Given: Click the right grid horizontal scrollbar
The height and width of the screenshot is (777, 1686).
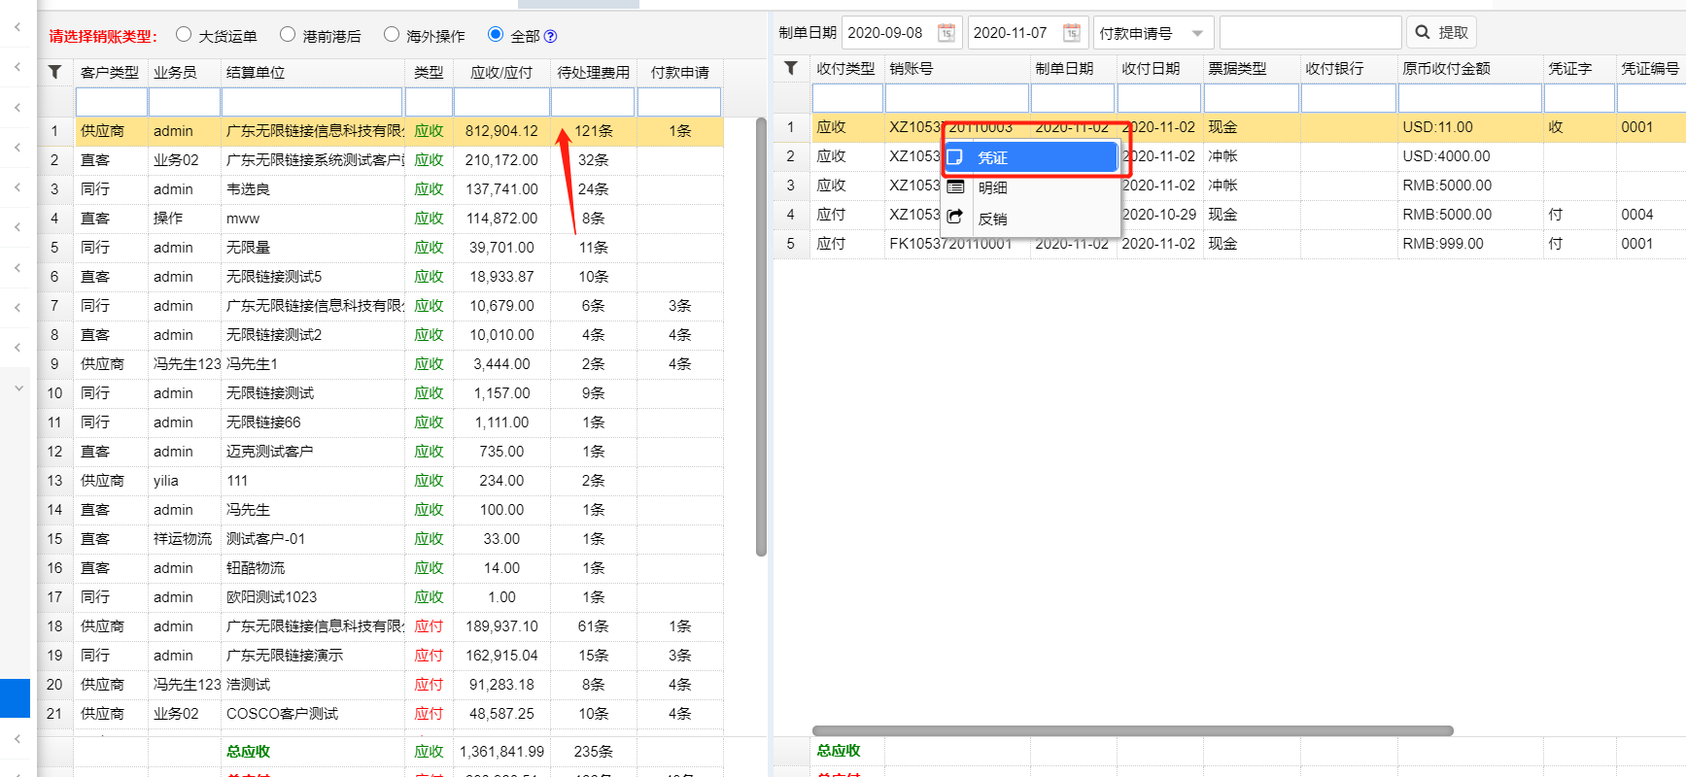Looking at the screenshot, I should [x=1132, y=731].
